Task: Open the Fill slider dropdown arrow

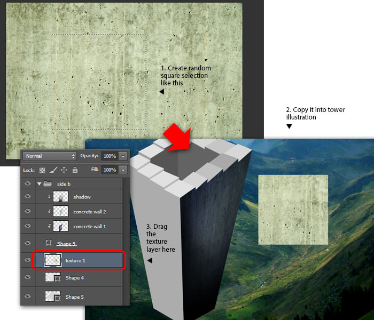Action: tap(123, 170)
